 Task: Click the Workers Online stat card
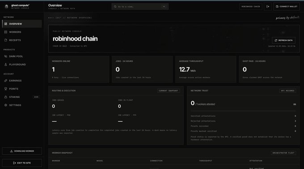[x=79, y=70]
